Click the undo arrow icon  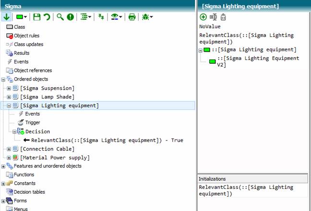[47, 17]
